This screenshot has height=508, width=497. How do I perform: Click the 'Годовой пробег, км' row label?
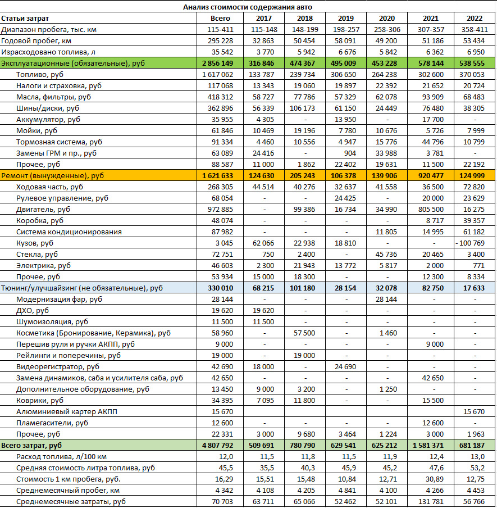(37, 41)
